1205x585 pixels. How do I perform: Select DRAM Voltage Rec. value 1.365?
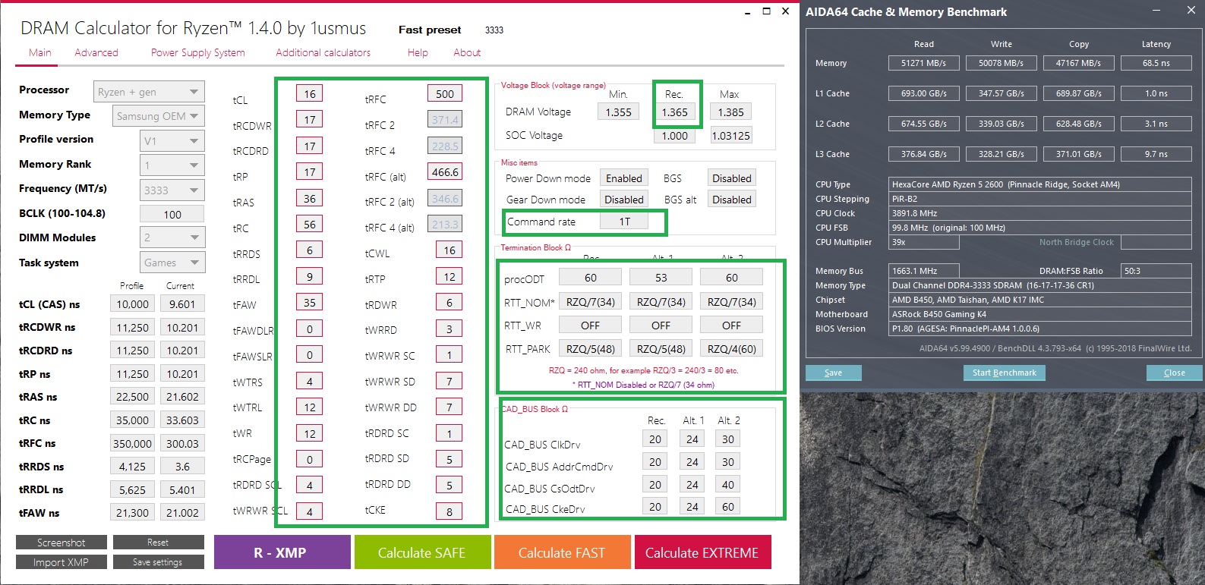[x=674, y=112]
